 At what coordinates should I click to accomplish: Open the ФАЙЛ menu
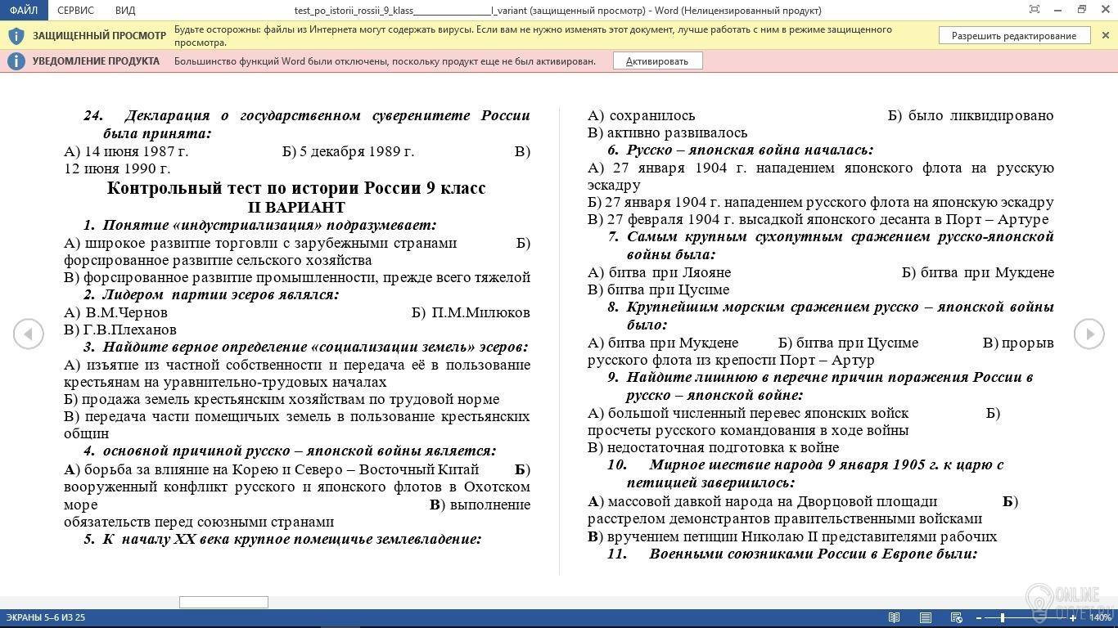point(24,11)
